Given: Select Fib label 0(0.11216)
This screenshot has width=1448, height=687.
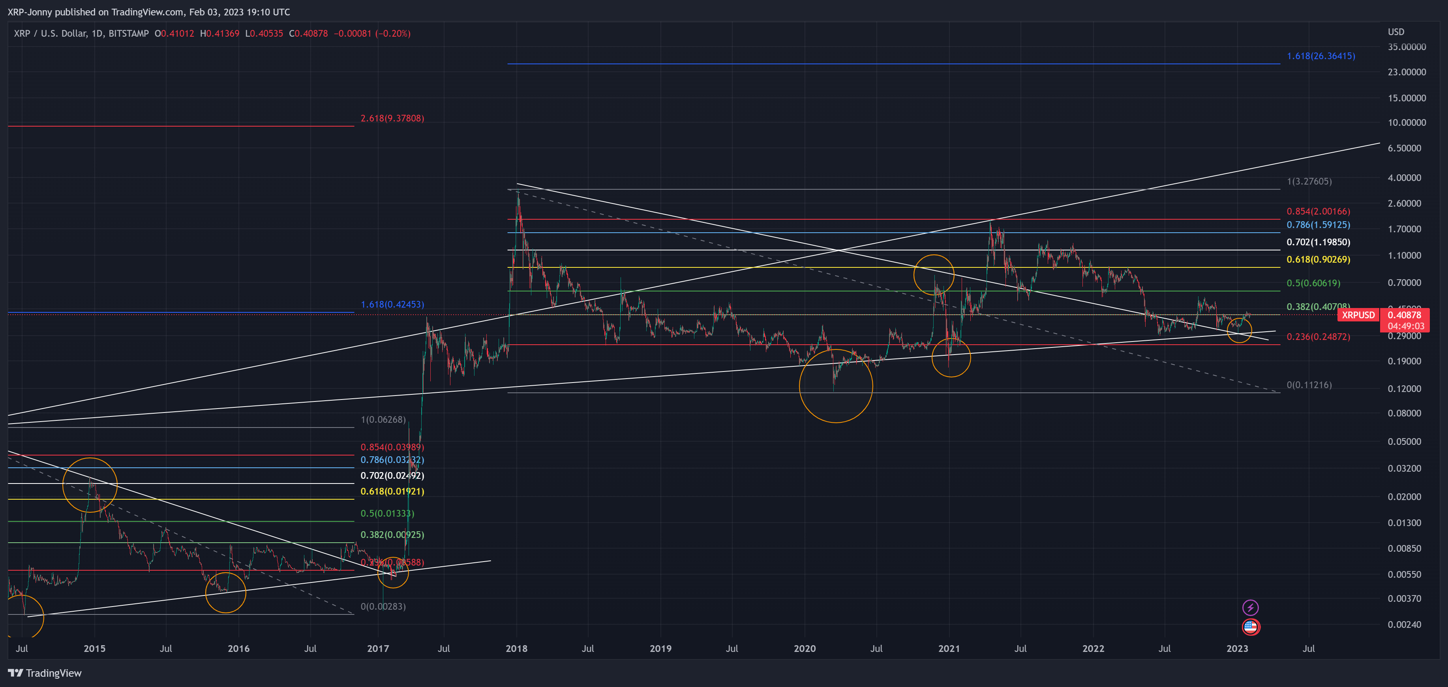Looking at the screenshot, I should [1309, 385].
